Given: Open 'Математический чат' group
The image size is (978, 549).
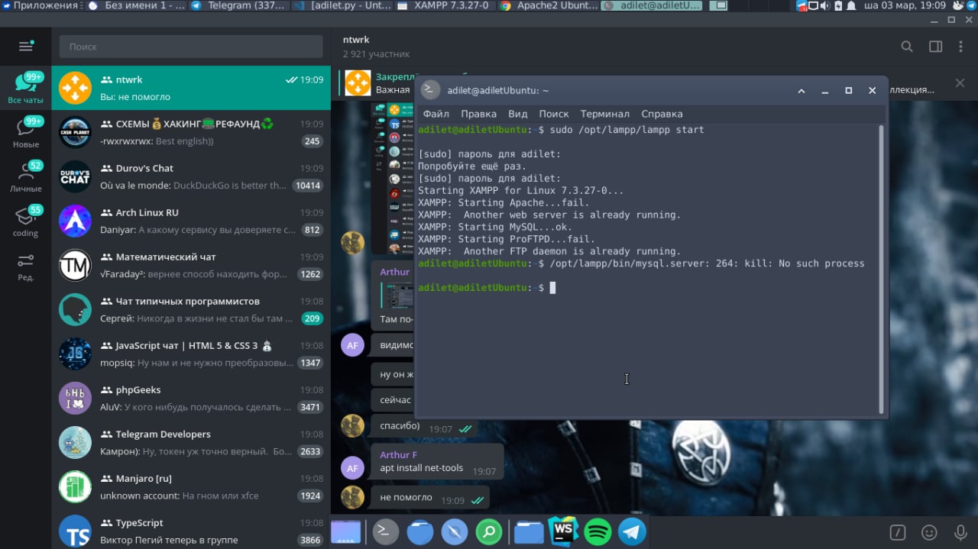Looking at the screenshot, I should (x=191, y=265).
